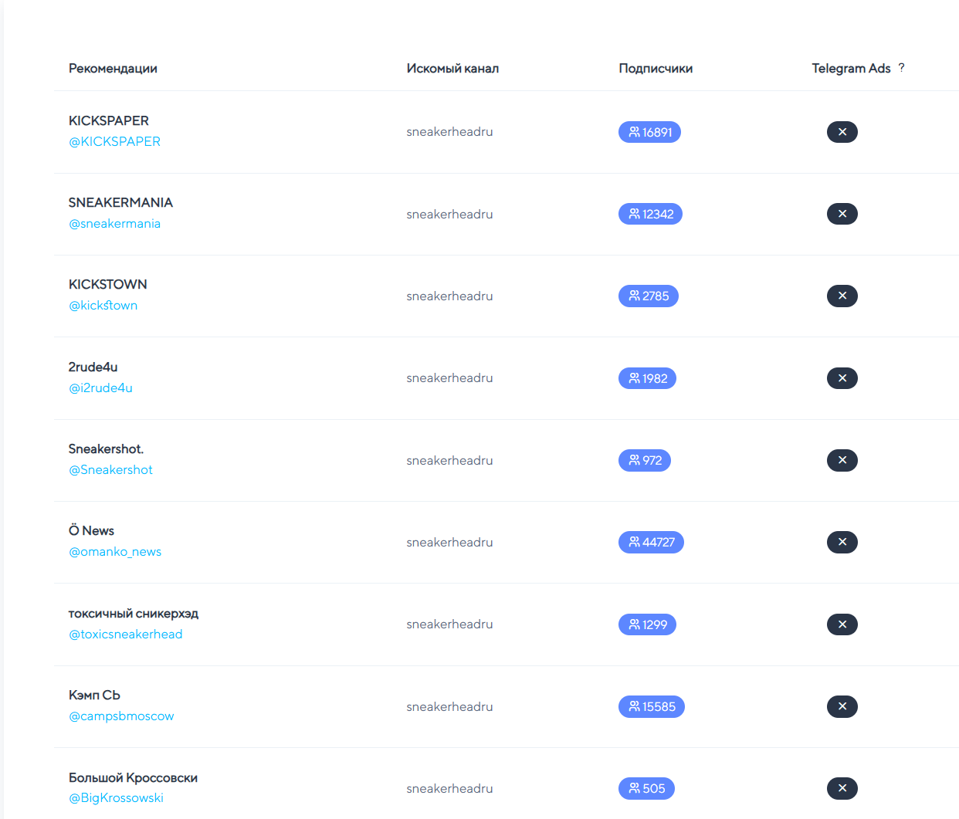Open the @toxicsneakerhead link
The image size is (959, 819).
click(125, 635)
